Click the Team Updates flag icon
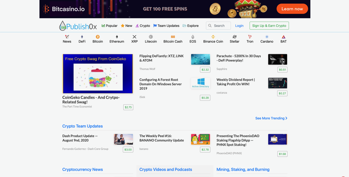The image size is (349, 177). tap(155, 26)
